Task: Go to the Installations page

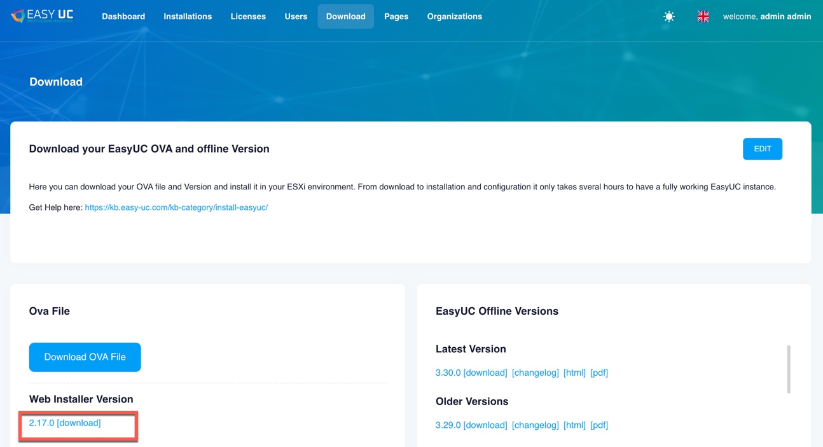Action: click(x=188, y=17)
